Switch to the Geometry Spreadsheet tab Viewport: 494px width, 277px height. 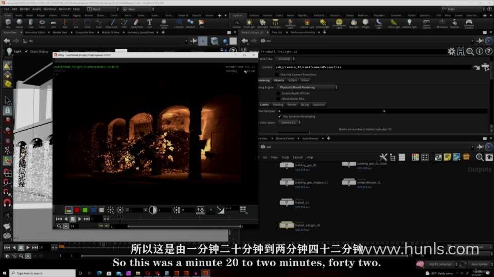[140, 32]
